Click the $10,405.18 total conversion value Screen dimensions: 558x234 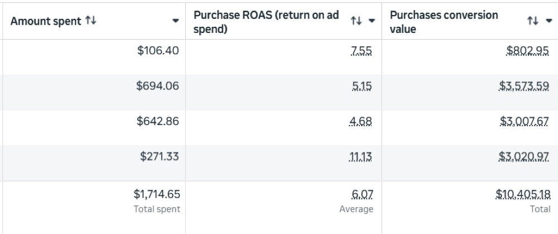click(523, 194)
